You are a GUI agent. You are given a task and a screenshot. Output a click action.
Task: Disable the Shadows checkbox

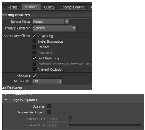tap(34, 76)
